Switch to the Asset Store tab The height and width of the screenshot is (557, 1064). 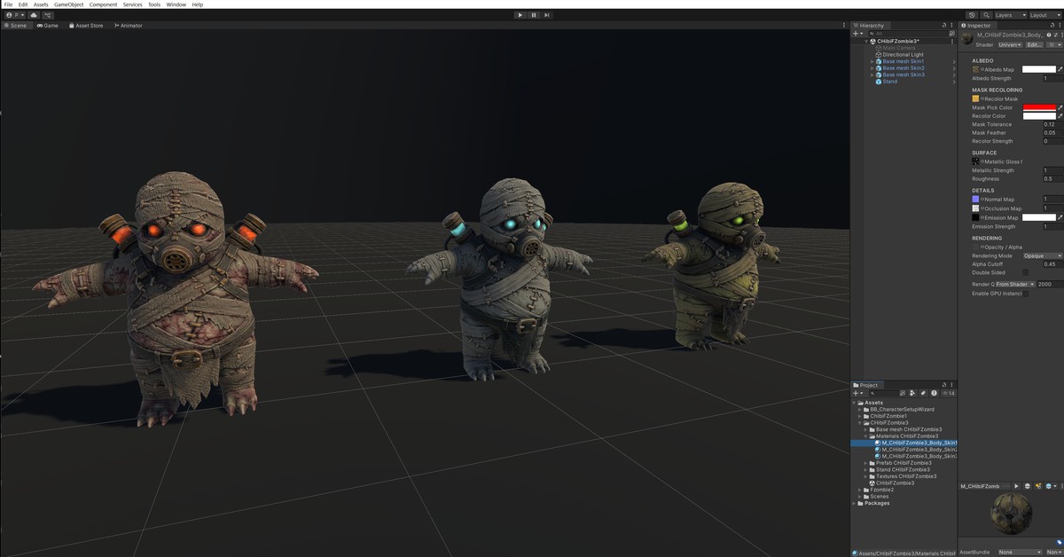click(86, 26)
